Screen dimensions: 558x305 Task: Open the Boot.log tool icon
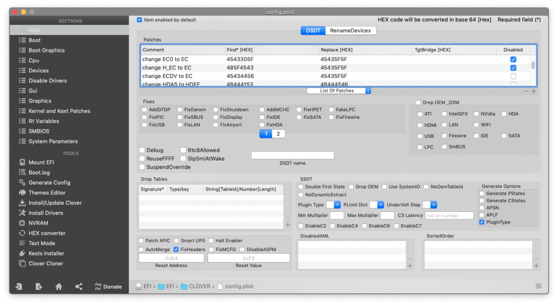(22, 172)
